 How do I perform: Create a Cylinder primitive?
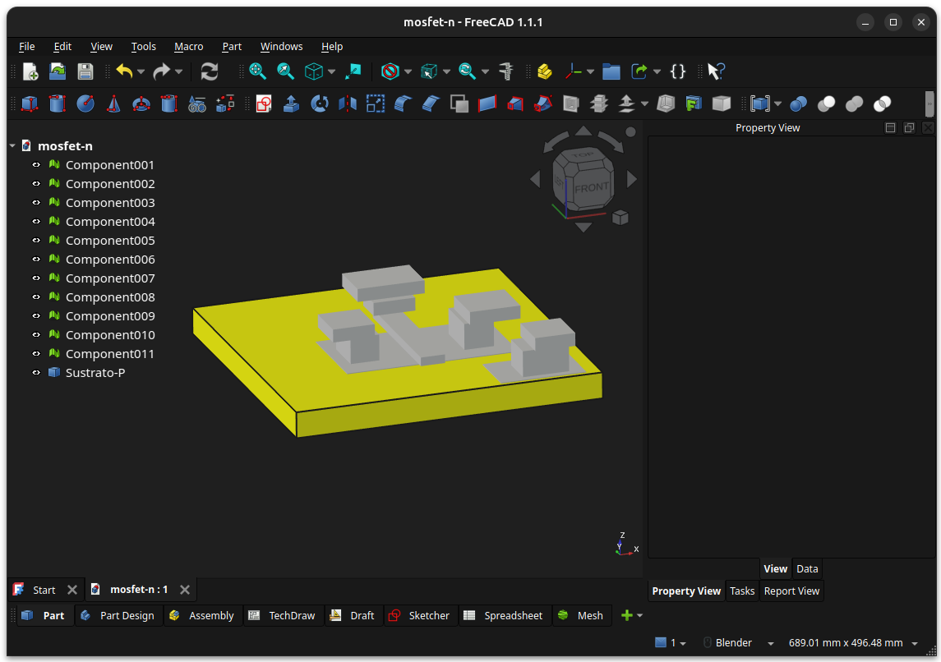coord(57,103)
